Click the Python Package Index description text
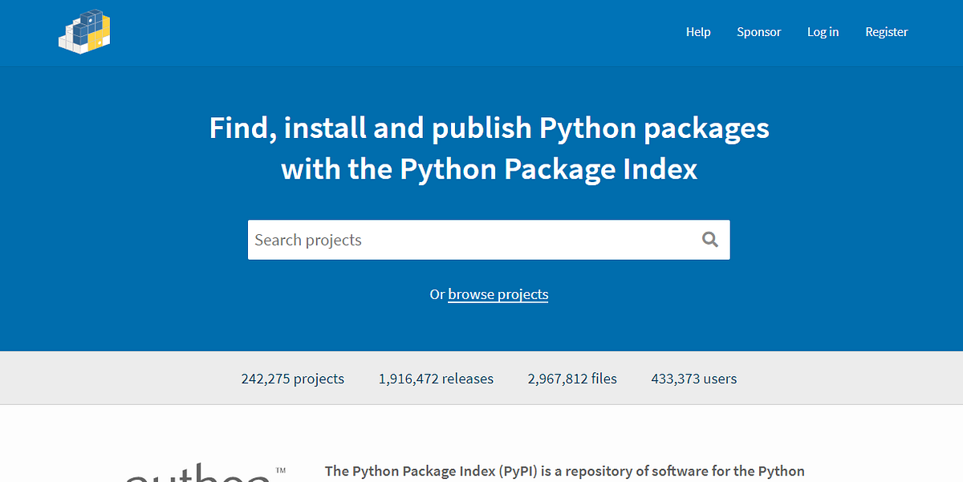The image size is (963, 482). point(564,471)
